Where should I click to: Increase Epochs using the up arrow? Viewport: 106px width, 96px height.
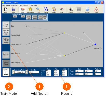point(26,71)
